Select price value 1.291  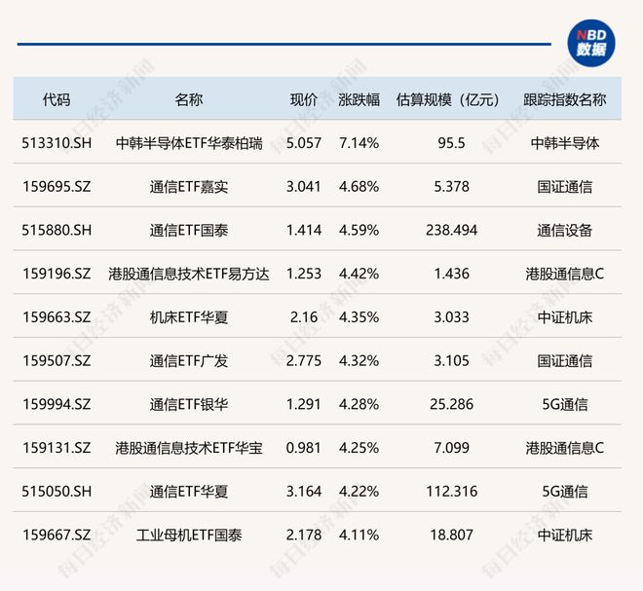click(x=304, y=404)
